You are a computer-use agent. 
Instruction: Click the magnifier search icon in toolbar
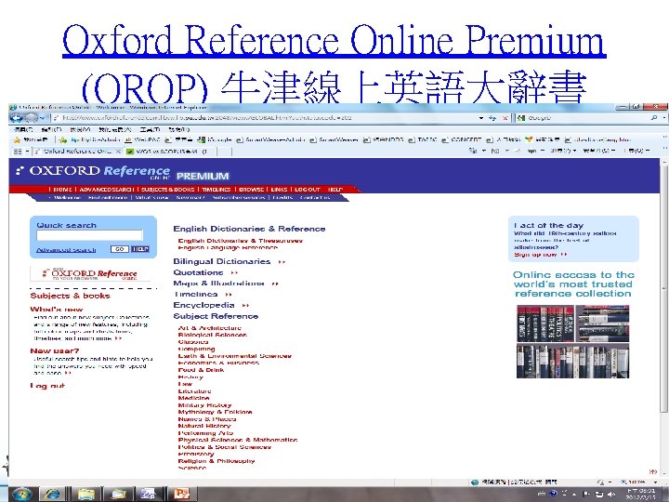click(654, 118)
